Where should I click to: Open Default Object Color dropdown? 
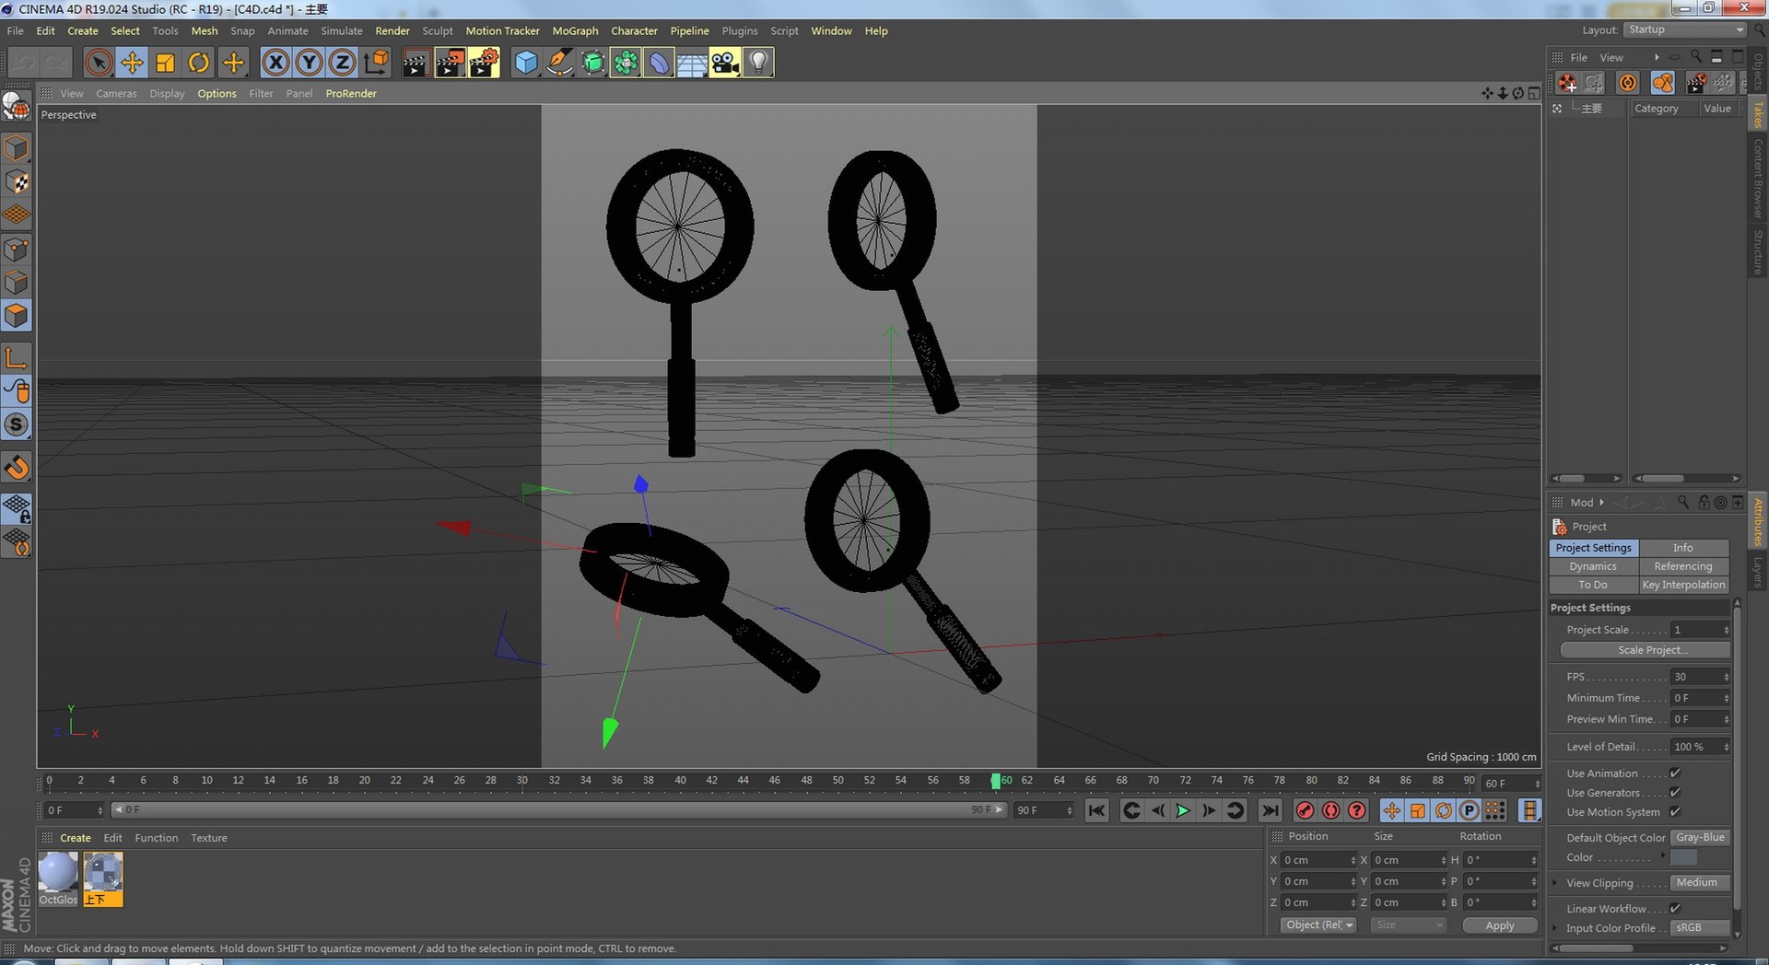coord(1700,838)
